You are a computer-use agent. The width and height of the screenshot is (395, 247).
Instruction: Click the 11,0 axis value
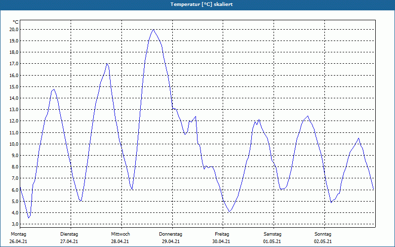click(x=14, y=132)
